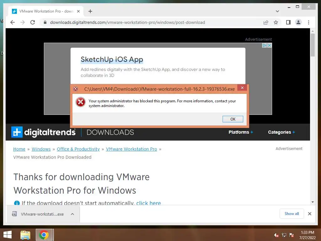The height and width of the screenshot is (241, 321).
Task: View site info via the padlock icon
Action: [45, 22]
